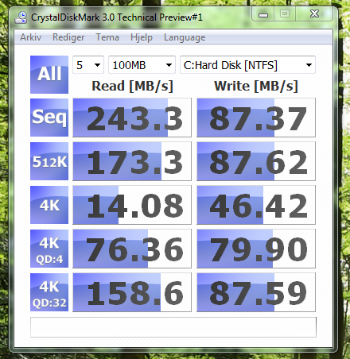Click the CrystalDiskMark title bar icon
Screen dimensions: 350x359
click(x=21, y=17)
